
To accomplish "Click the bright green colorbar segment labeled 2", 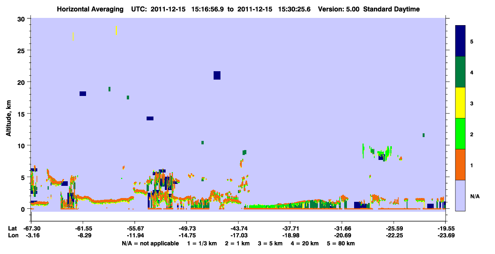I will coord(460,134).
